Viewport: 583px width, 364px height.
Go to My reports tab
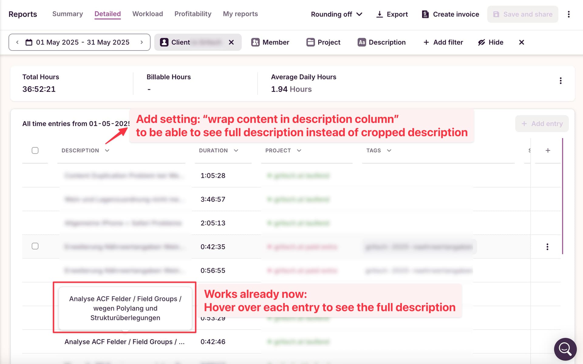click(x=240, y=14)
